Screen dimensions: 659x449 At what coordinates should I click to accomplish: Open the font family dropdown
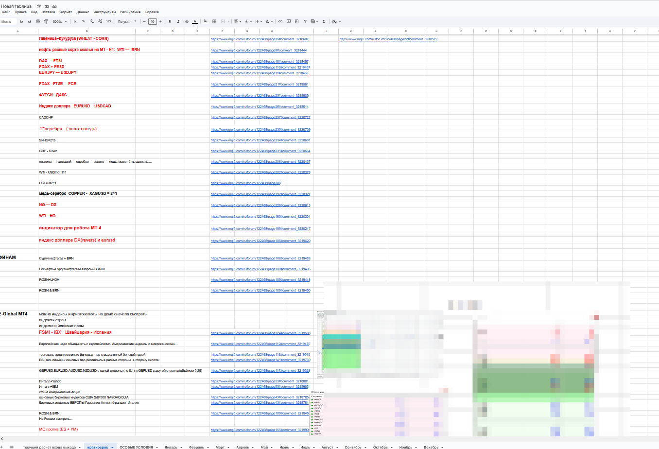[x=127, y=21]
